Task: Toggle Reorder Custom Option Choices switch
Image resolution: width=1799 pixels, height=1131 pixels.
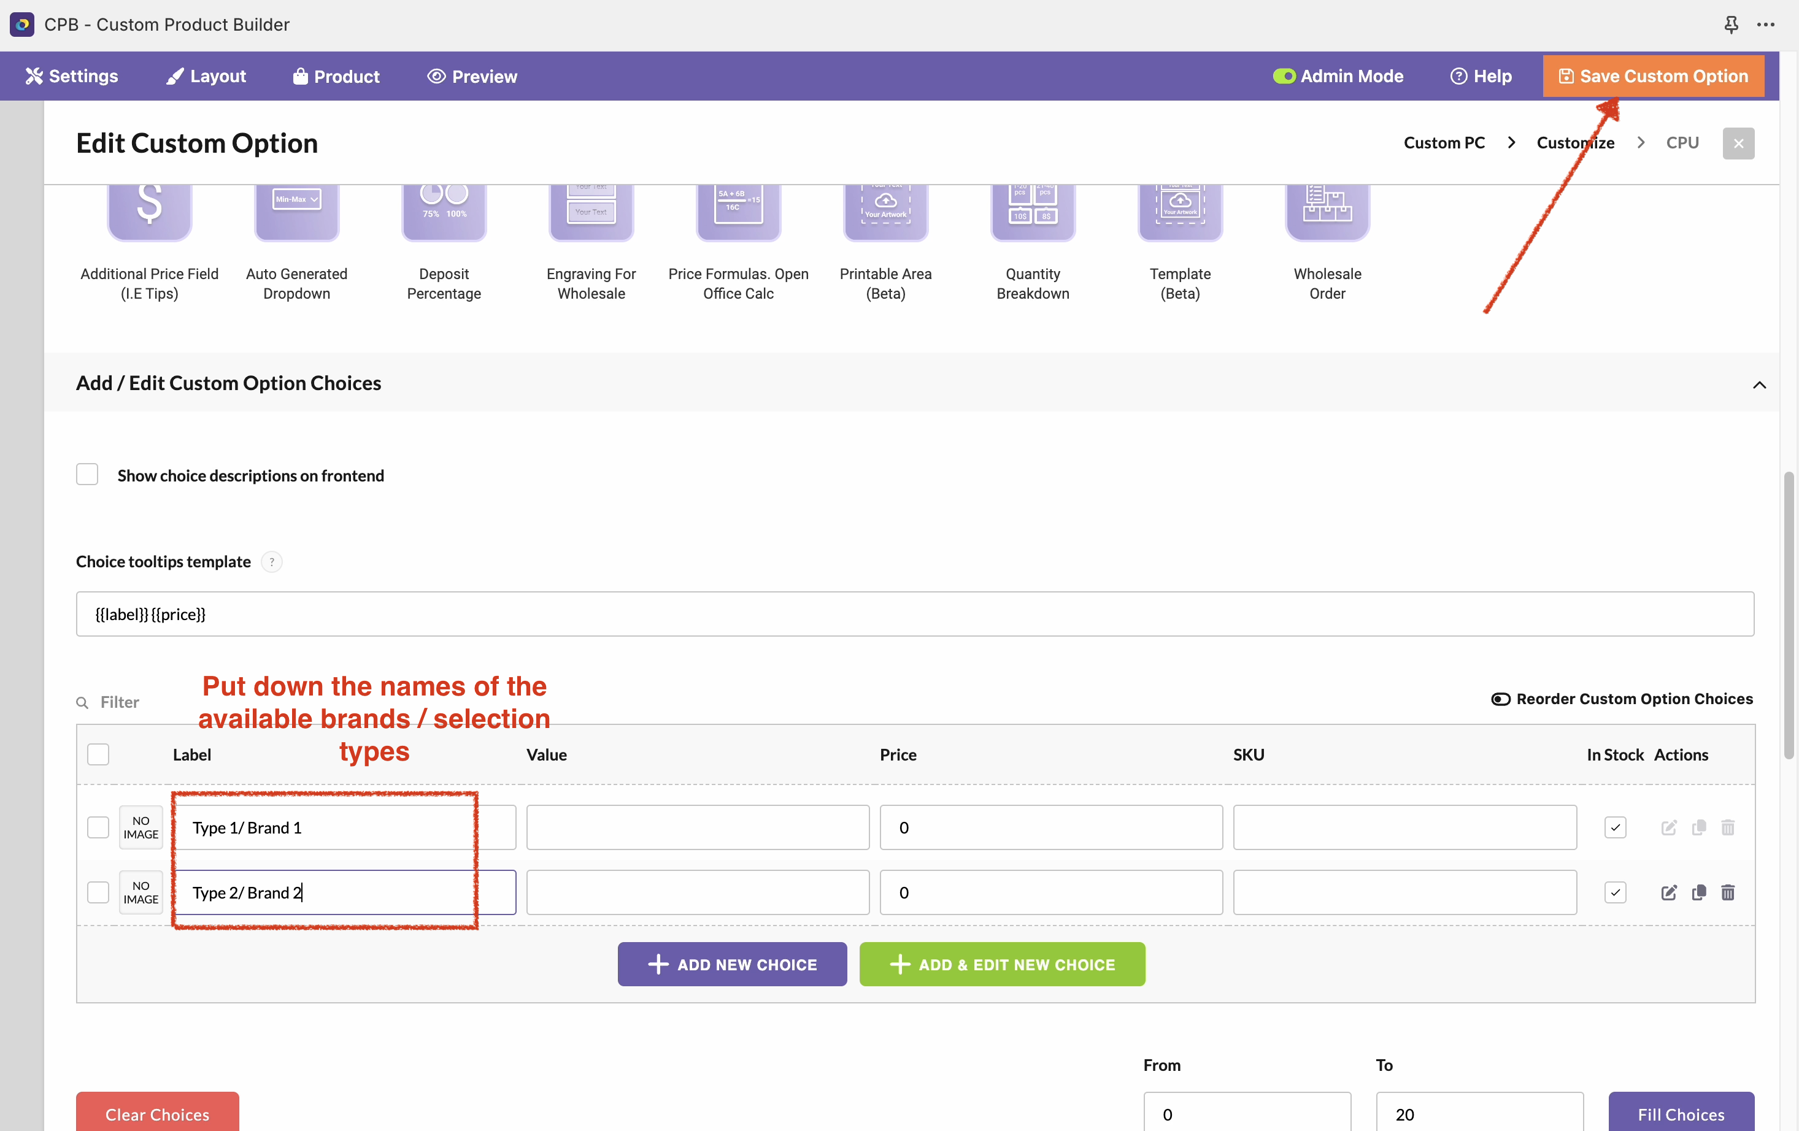Action: (1500, 699)
